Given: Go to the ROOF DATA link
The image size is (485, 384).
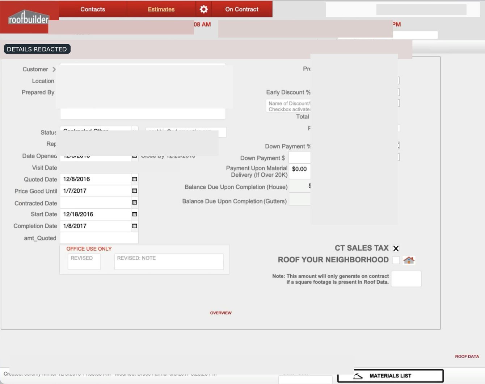Looking at the screenshot, I should click(467, 356).
